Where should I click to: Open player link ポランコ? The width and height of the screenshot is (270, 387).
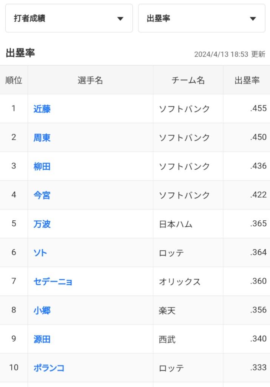pos(49,368)
